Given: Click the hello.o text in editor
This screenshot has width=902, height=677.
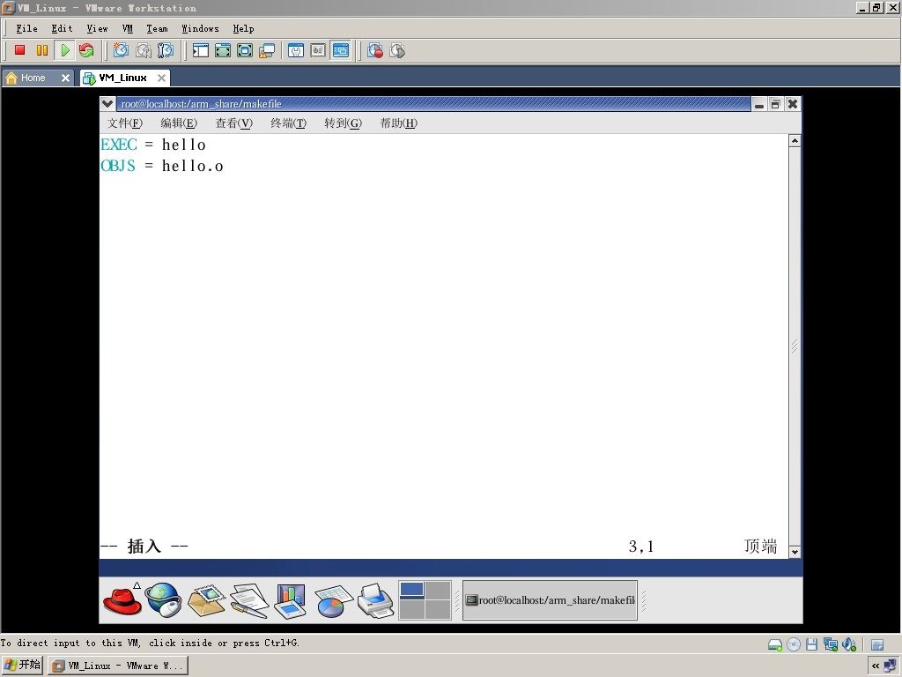Looking at the screenshot, I should pos(192,167).
